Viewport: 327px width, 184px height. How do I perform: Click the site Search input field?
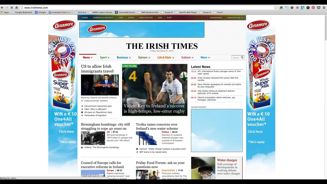tap(236, 57)
